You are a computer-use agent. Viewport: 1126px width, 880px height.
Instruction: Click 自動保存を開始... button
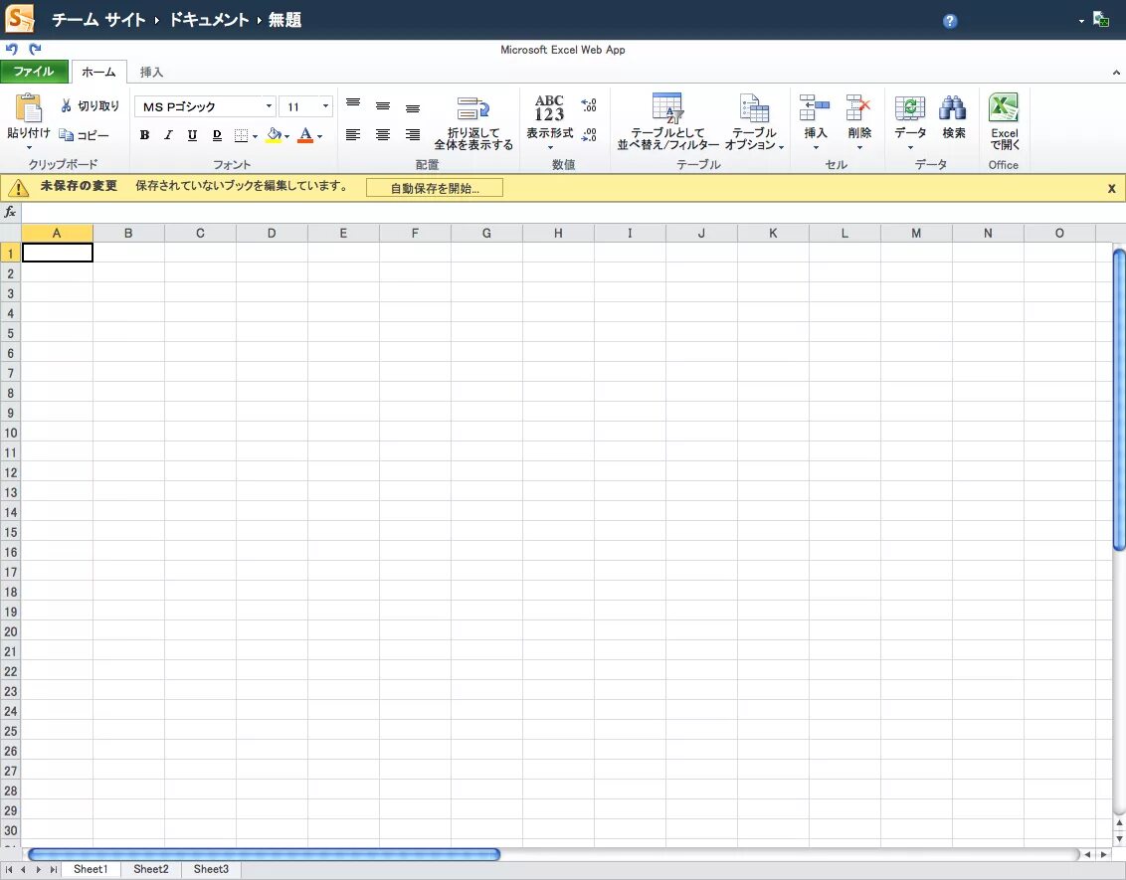(x=435, y=188)
